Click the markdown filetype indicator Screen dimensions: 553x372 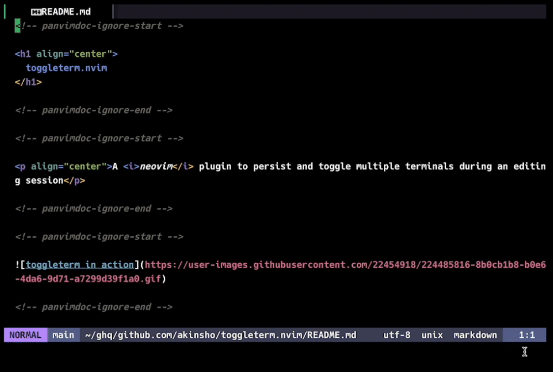(475, 334)
